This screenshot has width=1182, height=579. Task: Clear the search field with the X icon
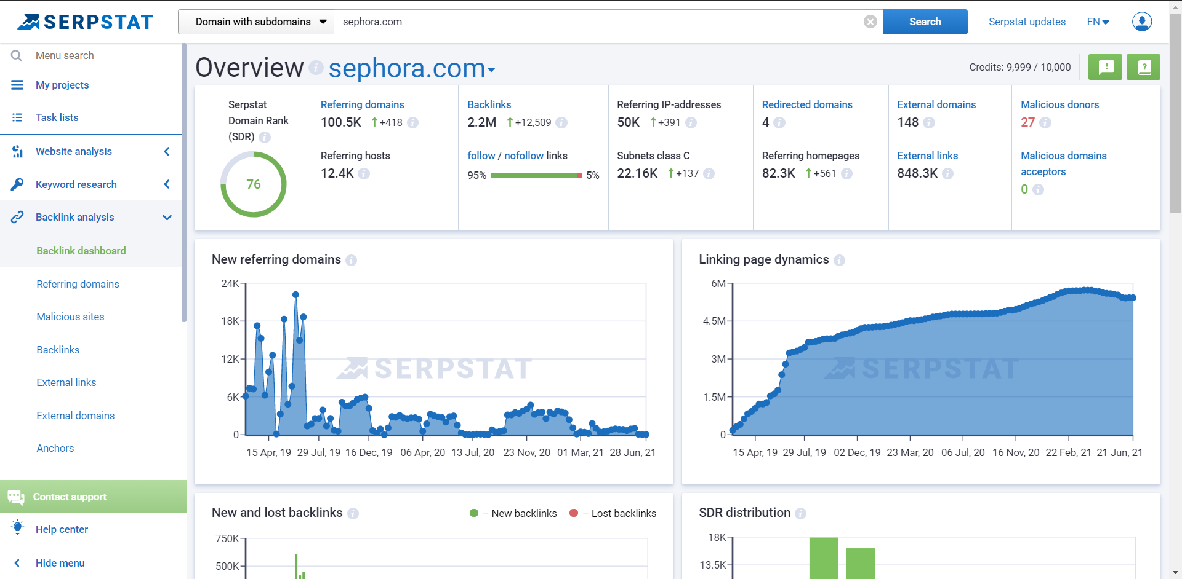click(x=870, y=22)
